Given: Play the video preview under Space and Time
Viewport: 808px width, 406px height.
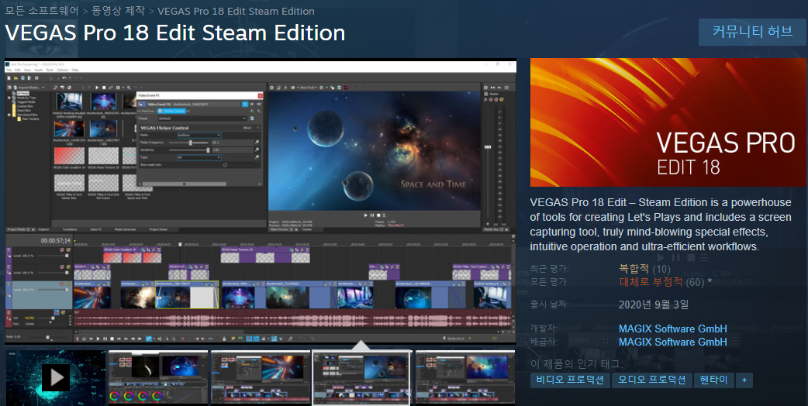Looking at the screenshot, I should click(x=366, y=215).
